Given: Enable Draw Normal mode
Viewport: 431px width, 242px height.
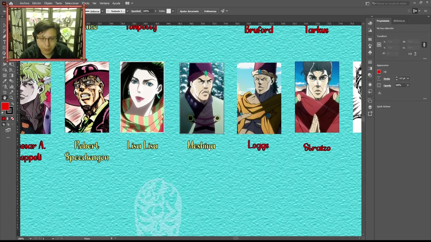Looking at the screenshot, I should pyautogui.click(x=3, y=124).
